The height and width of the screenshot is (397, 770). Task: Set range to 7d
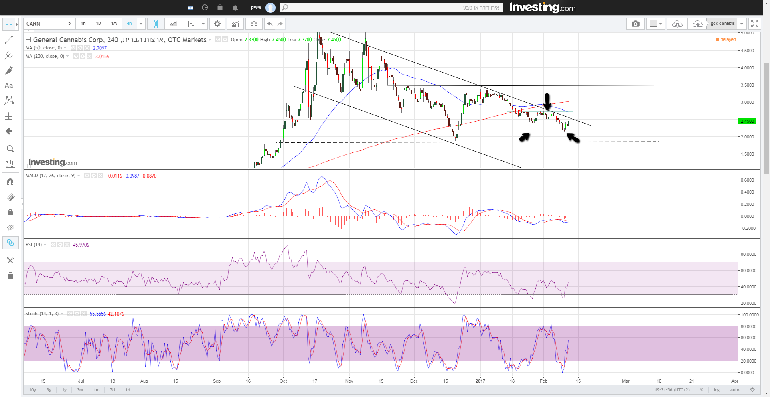pos(112,390)
